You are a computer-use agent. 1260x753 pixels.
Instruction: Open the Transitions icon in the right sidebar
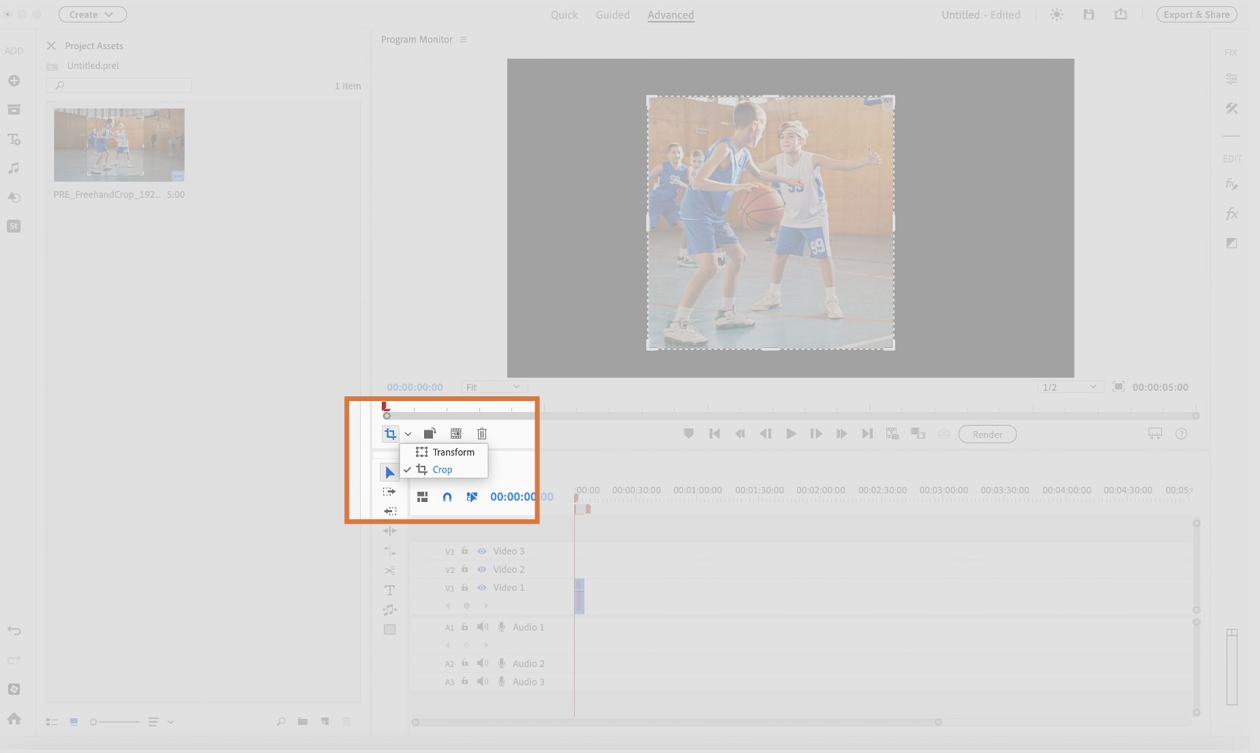1231,243
